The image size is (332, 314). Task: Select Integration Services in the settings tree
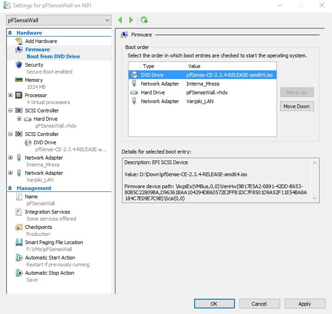[x=47, y=212]
